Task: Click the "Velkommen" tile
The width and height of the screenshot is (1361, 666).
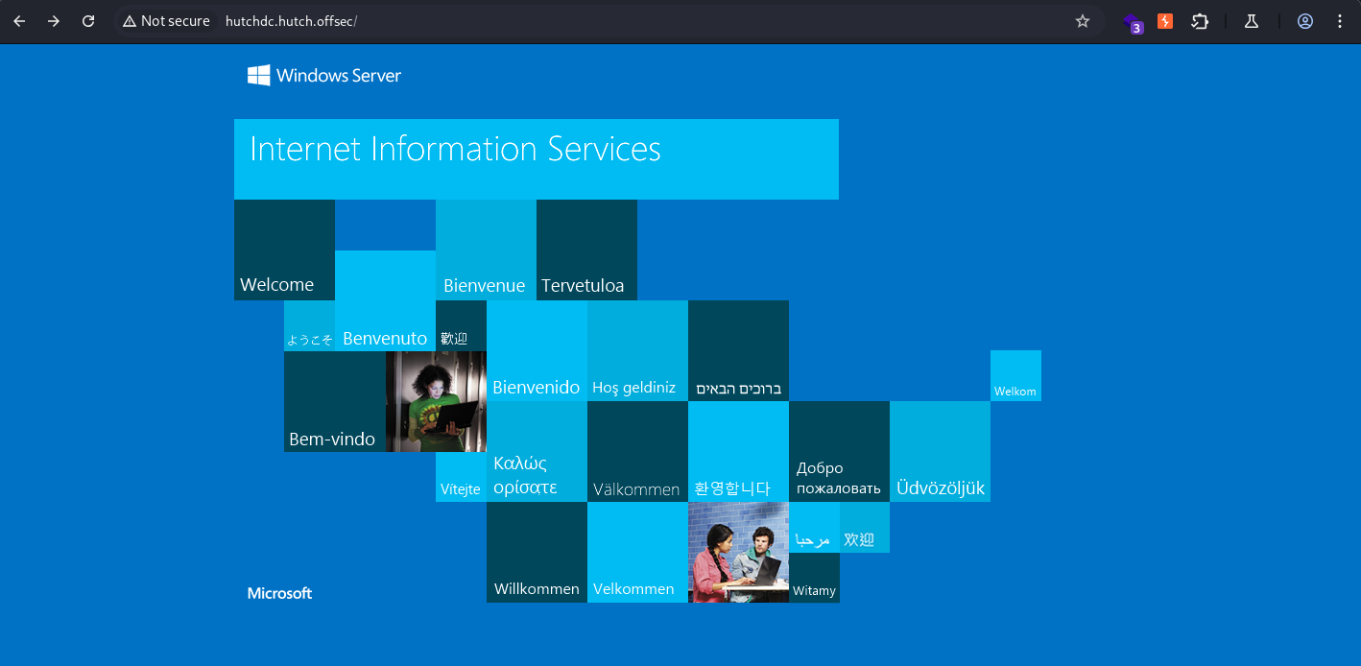Action: point(637,552)
